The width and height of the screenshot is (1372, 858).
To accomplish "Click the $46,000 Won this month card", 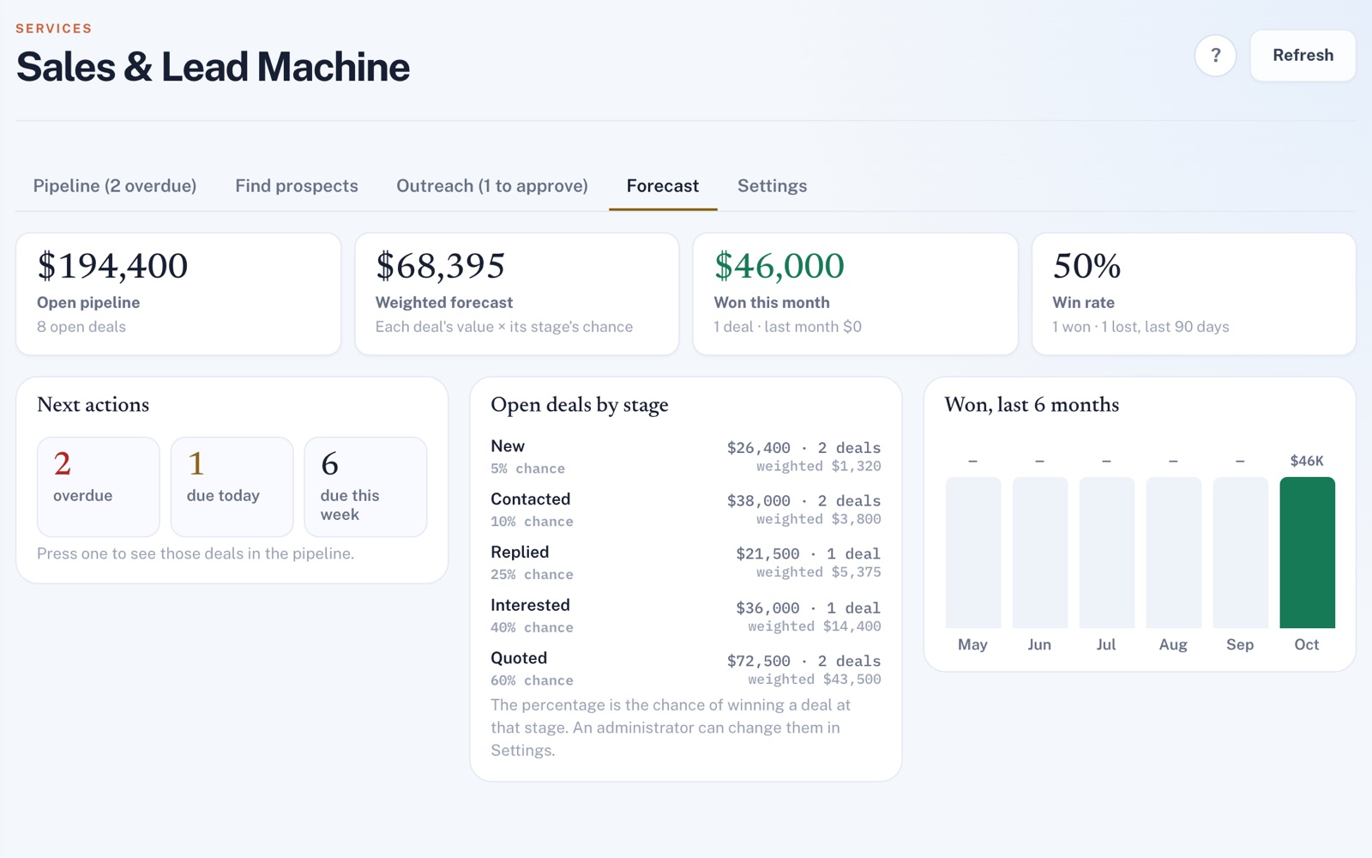I will click(x=855, y=293).
